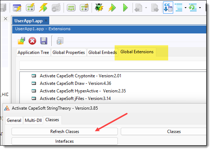Click the folder with arrow save-and-exit icon
This screenshot has width=212, height=151.
(x=21, y=41)
